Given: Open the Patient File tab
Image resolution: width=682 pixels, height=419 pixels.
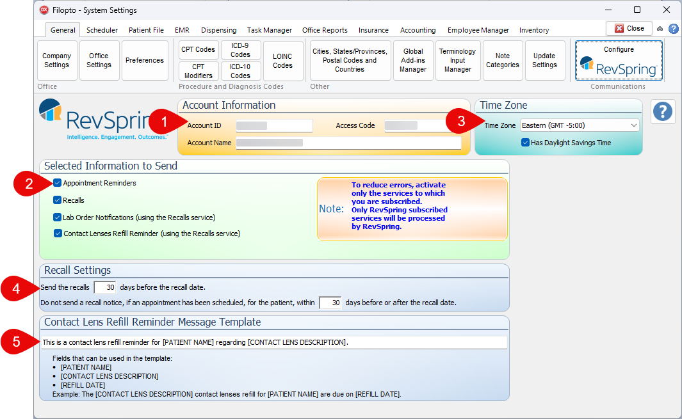Looking at the screenshot, I should (x=146, y=30).
